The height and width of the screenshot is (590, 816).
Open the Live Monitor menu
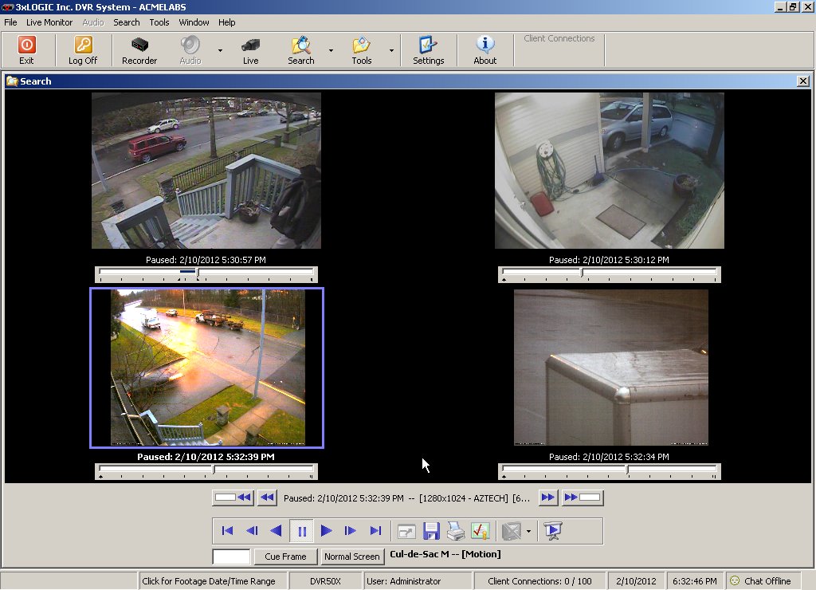pos(49,22)
